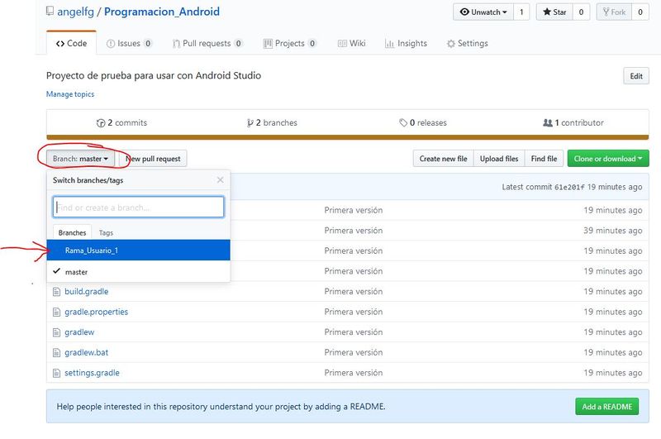Focus the Find or create a branch field
This screenshot has height=439, width=661.
[x=138, y=207]
